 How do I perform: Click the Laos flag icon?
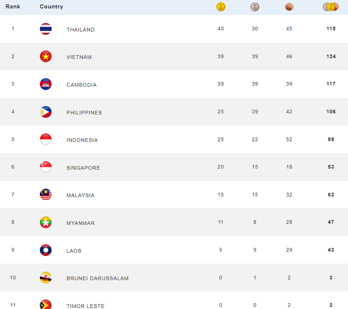click(x=46, y=250)
